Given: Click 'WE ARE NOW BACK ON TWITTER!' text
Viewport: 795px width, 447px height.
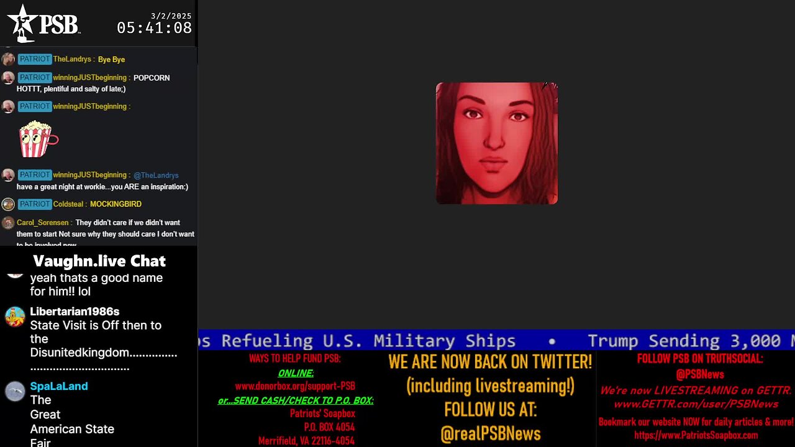Looking at the screenshot, I should 490,361.
